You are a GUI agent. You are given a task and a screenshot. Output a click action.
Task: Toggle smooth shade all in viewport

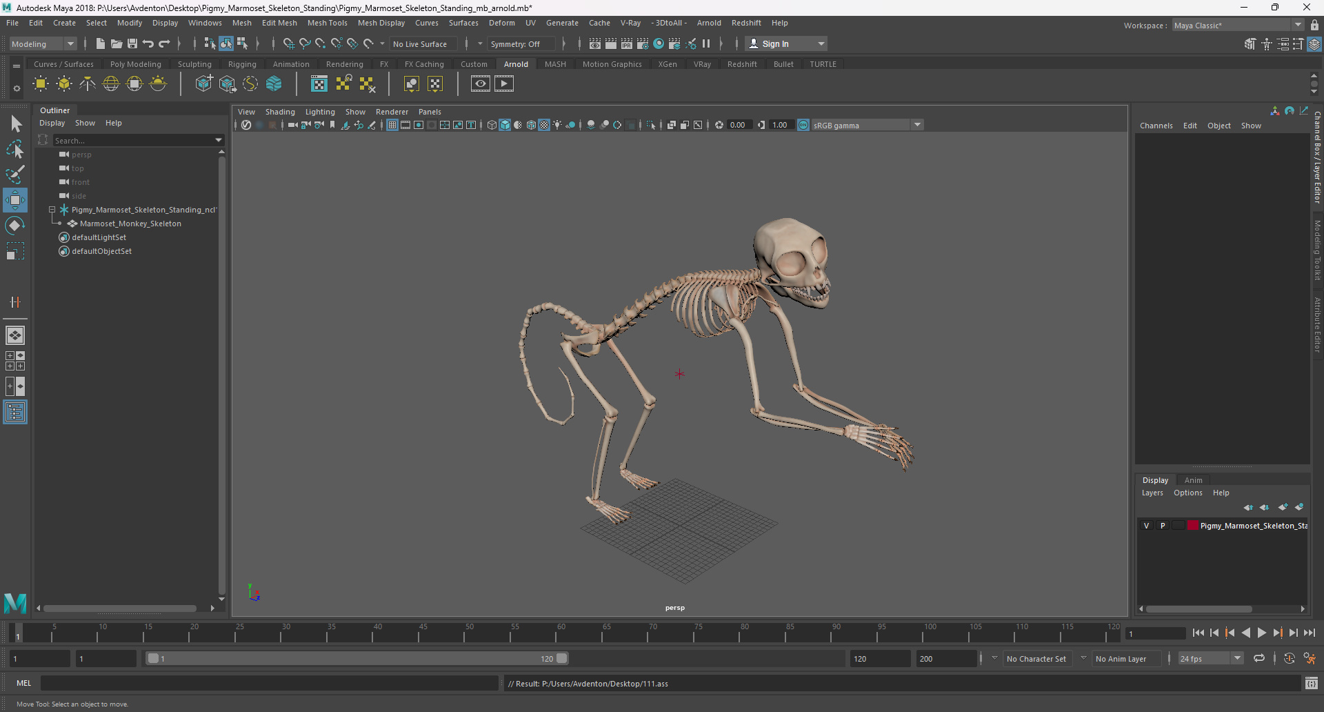(505, 125)
